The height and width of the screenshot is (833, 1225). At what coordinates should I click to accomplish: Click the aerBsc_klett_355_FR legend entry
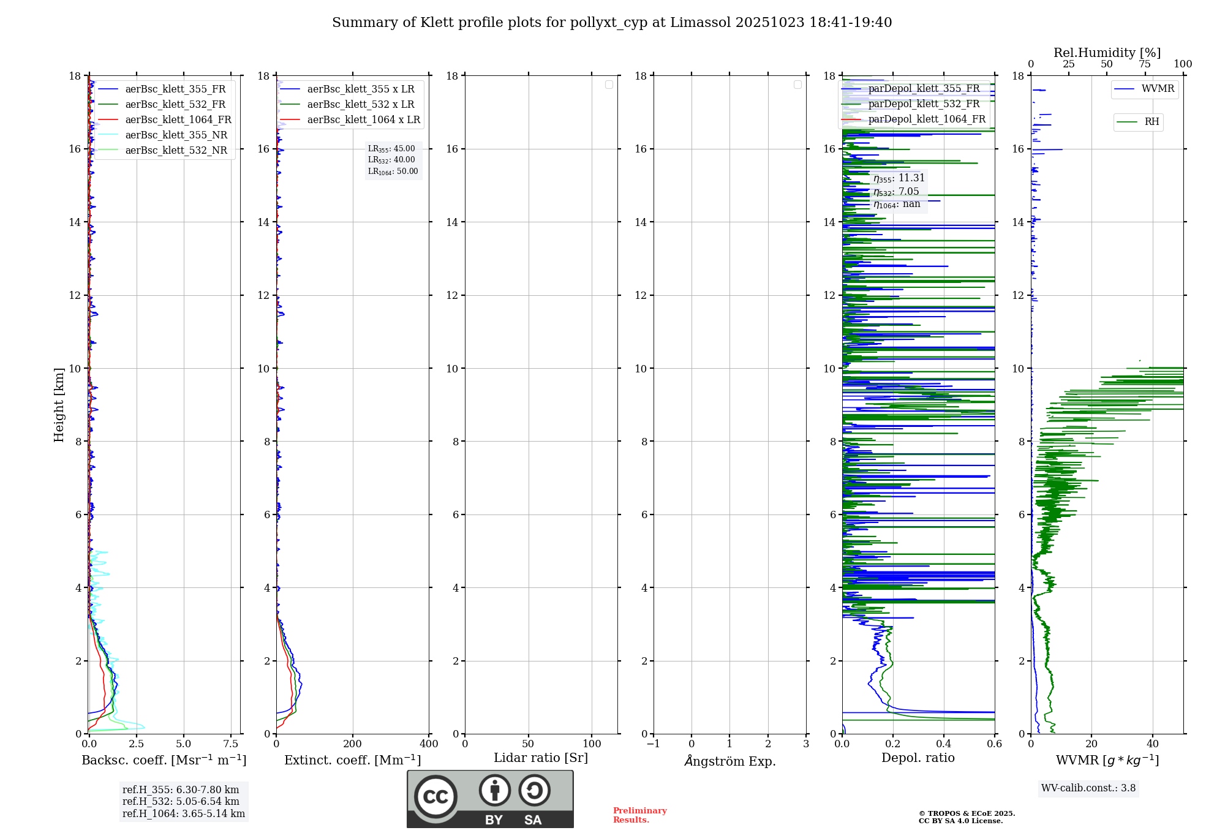(x=175, y=89)
